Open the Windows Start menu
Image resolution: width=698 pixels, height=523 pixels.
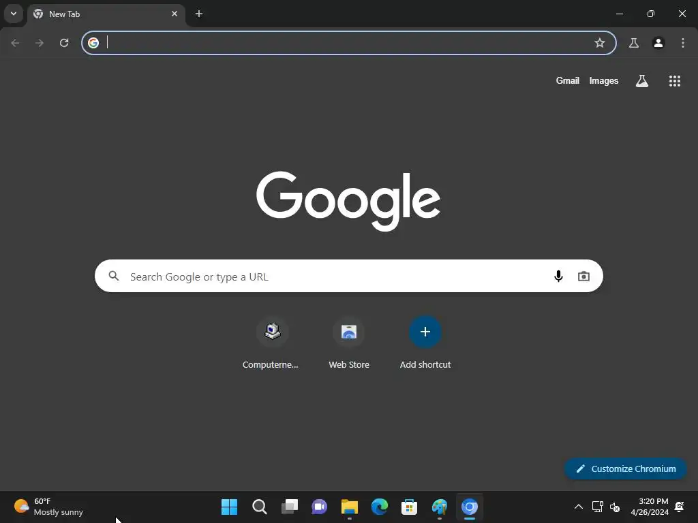point(229,507)
